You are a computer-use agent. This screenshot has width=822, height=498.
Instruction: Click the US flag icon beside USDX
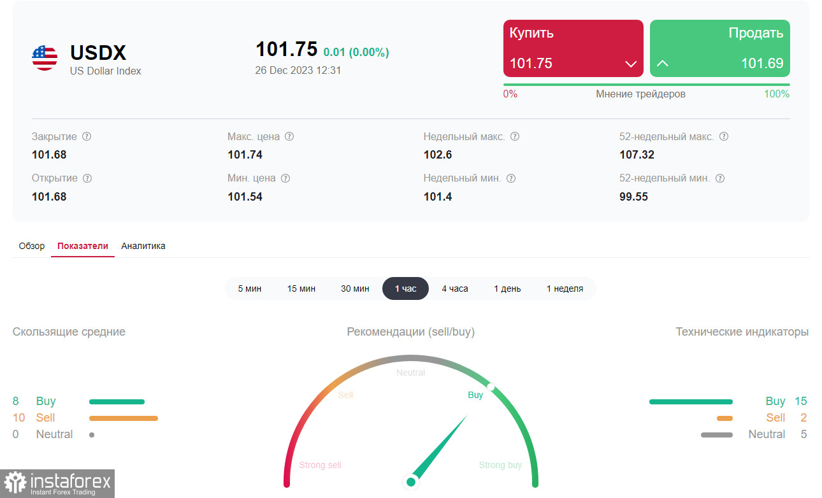(45, 58)
